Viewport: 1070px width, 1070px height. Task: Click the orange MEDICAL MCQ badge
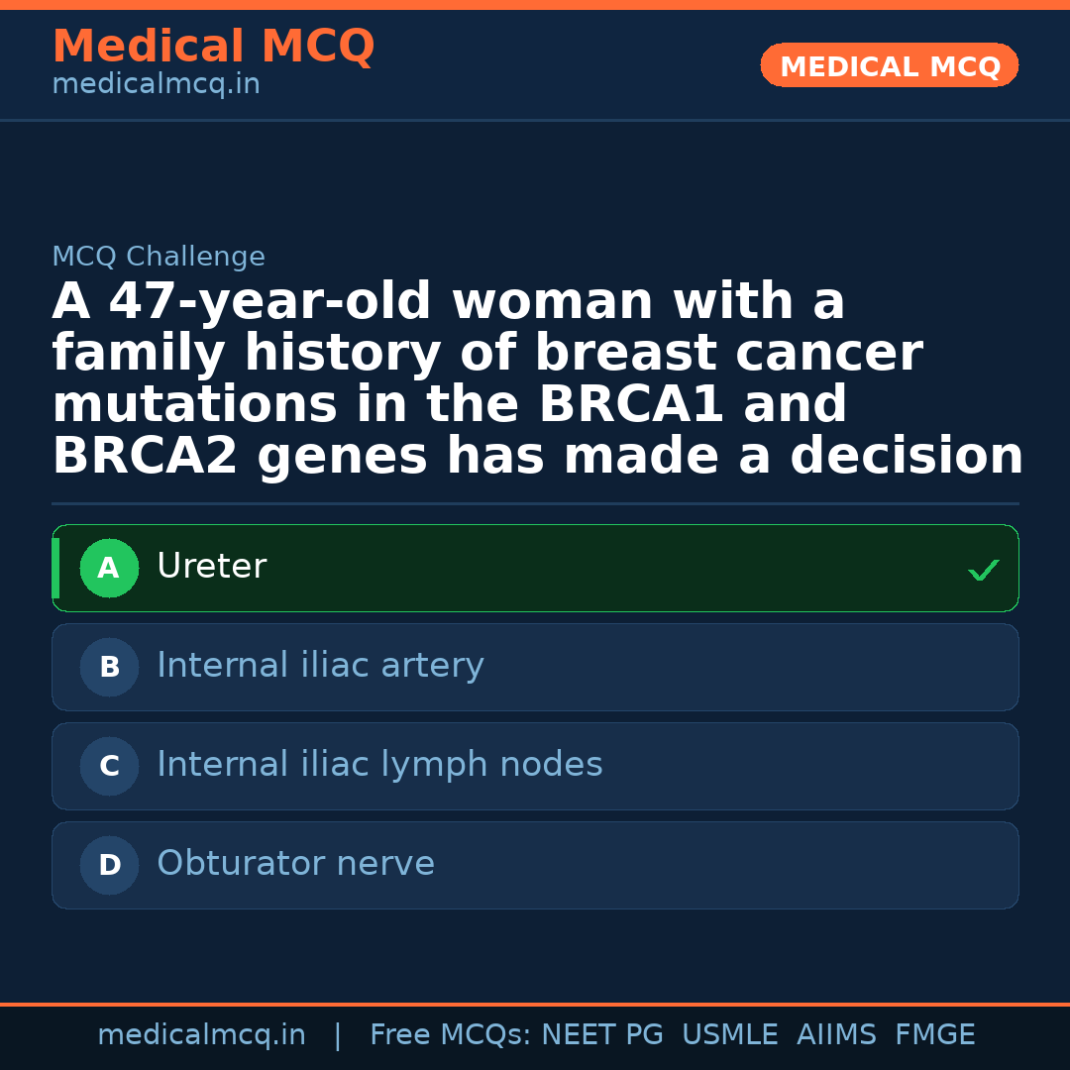point(889,65)
